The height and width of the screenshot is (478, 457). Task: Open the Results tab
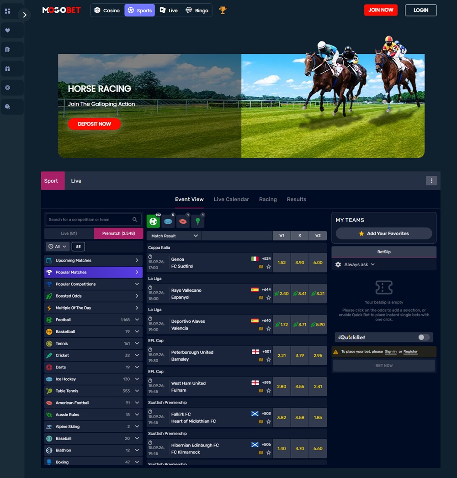297,199
